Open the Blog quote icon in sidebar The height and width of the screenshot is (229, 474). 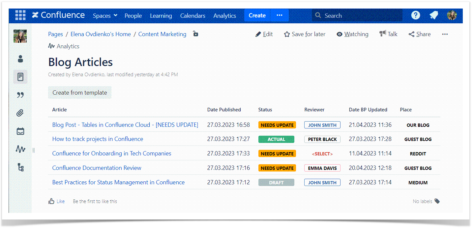[x=20, y=95]
